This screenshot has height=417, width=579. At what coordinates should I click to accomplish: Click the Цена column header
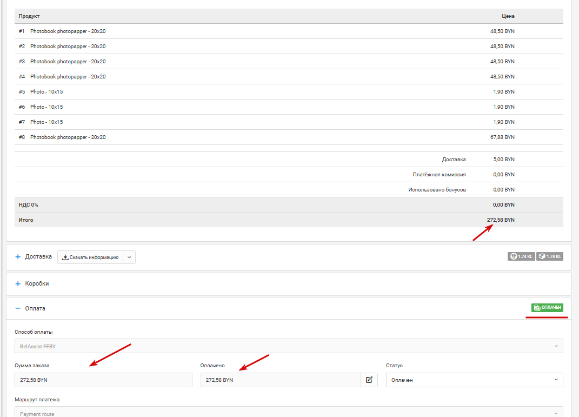point(508,16)
